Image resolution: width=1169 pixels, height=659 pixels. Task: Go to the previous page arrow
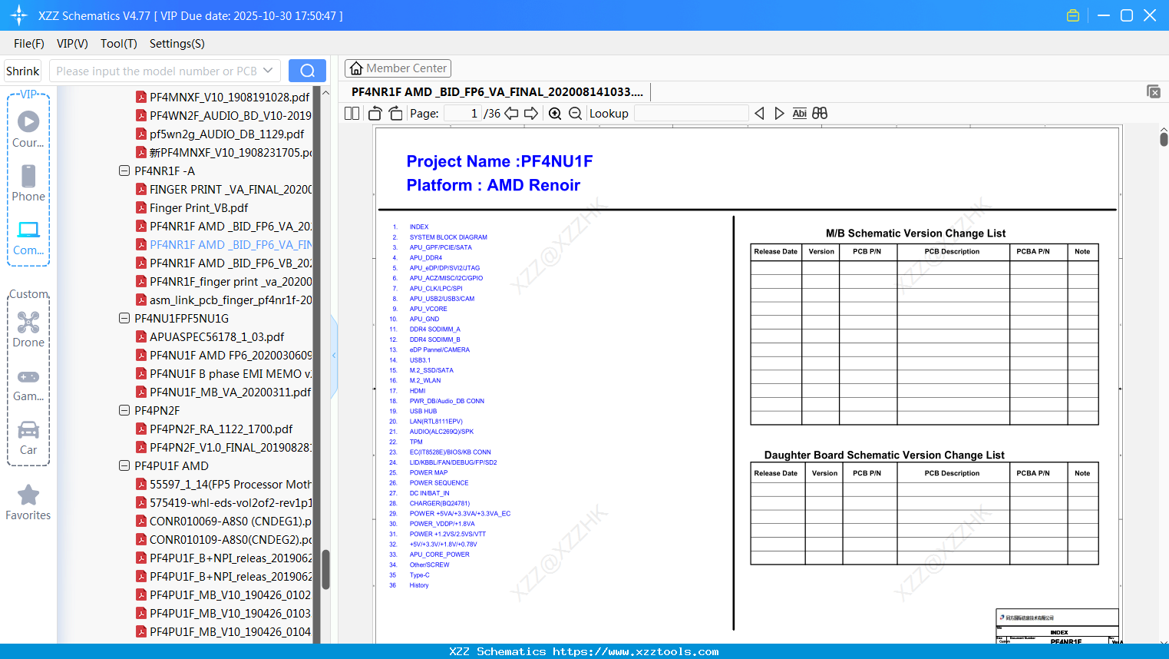pos(511,113)
